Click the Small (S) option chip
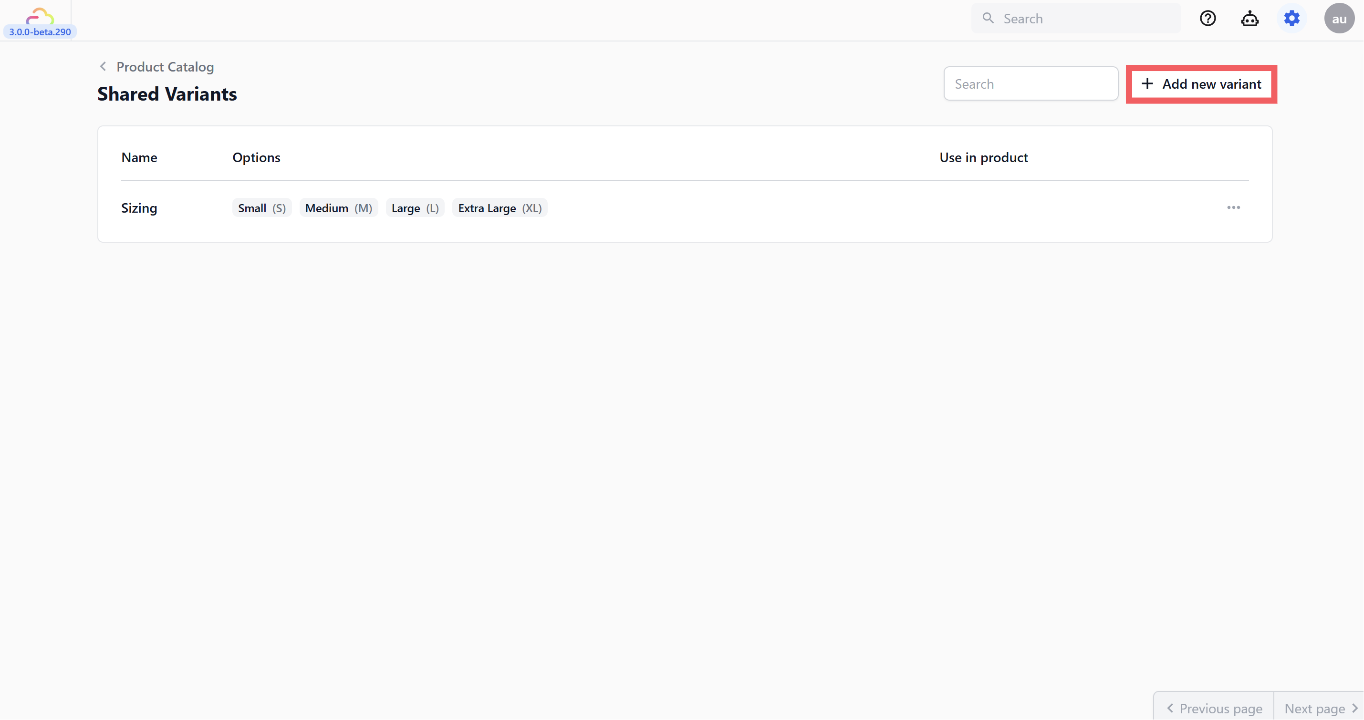 [261, 208]
